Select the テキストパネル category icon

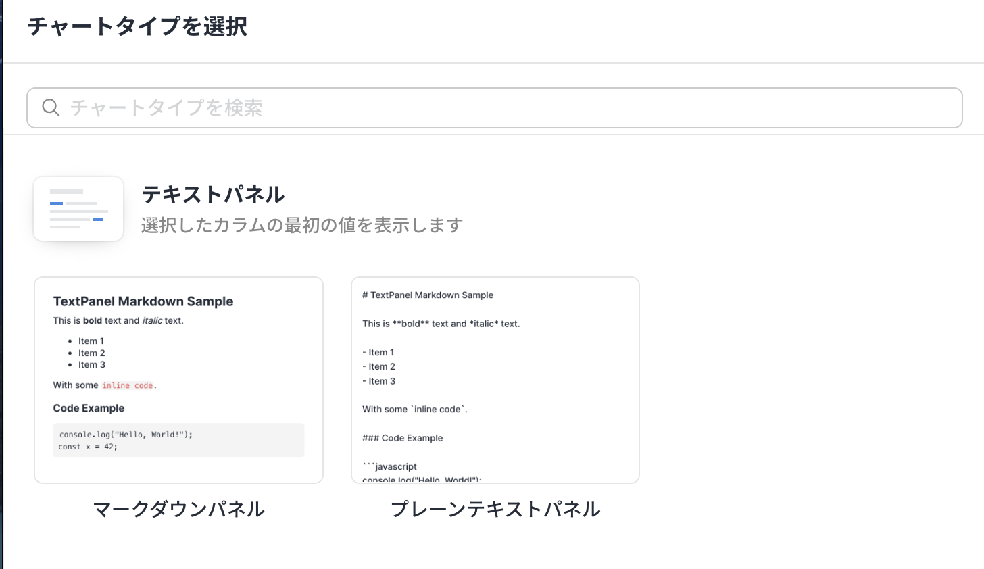[78, 209]
